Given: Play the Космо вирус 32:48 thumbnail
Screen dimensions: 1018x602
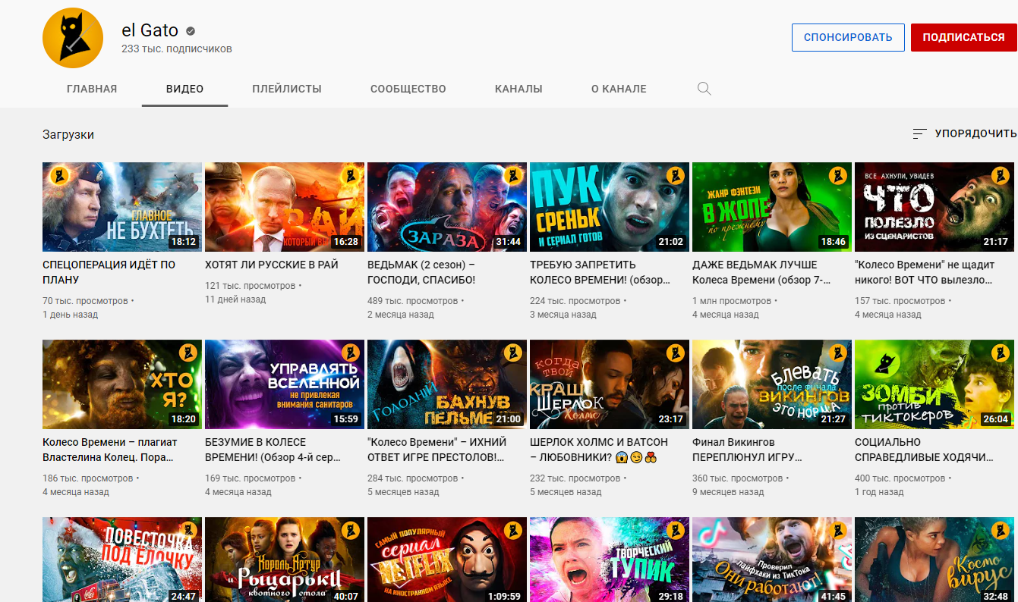Looking at the screenshot, I should click(x=934, y=560).
